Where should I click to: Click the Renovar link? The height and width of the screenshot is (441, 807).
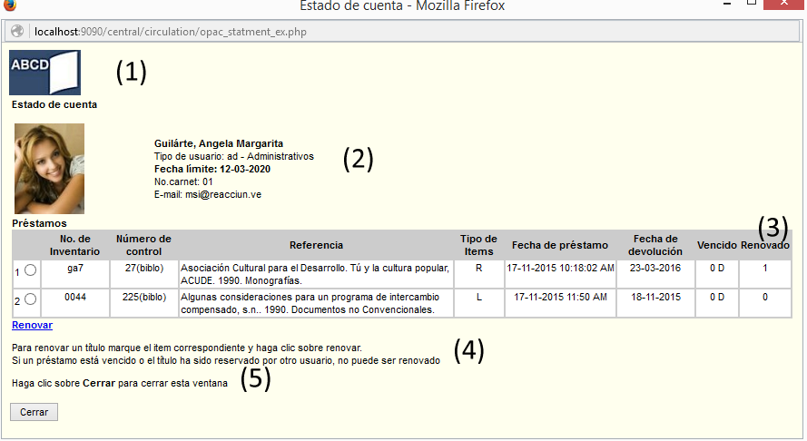click(32, 325)
